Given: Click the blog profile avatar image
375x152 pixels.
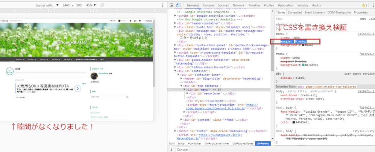Looking at the screenshot, I should [x=94, y=76].
